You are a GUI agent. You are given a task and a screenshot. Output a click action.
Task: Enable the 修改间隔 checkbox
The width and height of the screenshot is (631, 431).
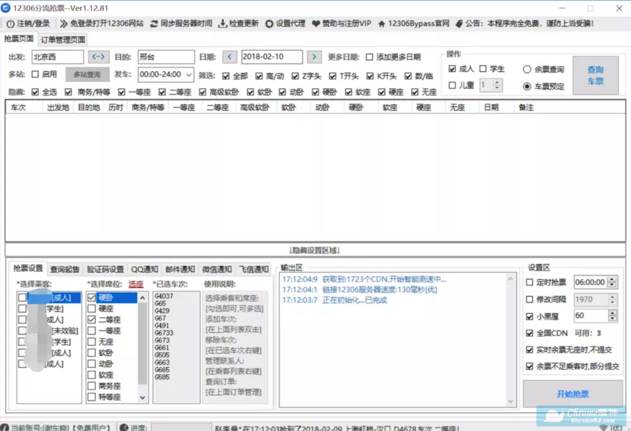[x=530, y=299]
